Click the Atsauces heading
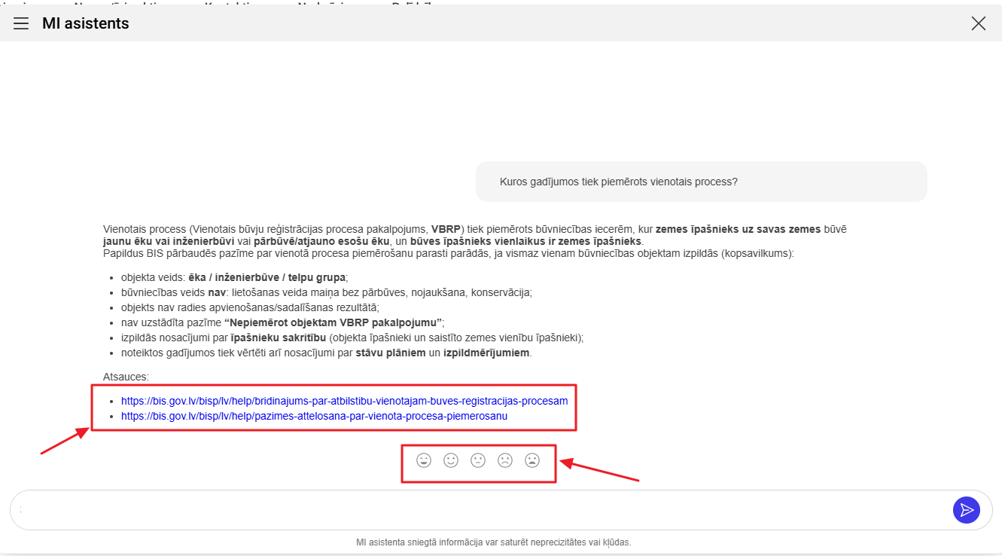1002x556 pixels. click(126, 377)
